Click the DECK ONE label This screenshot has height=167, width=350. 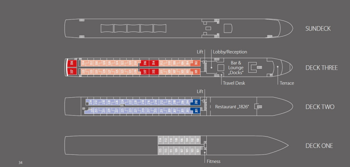pyautogui.click(x=319, y=146)
